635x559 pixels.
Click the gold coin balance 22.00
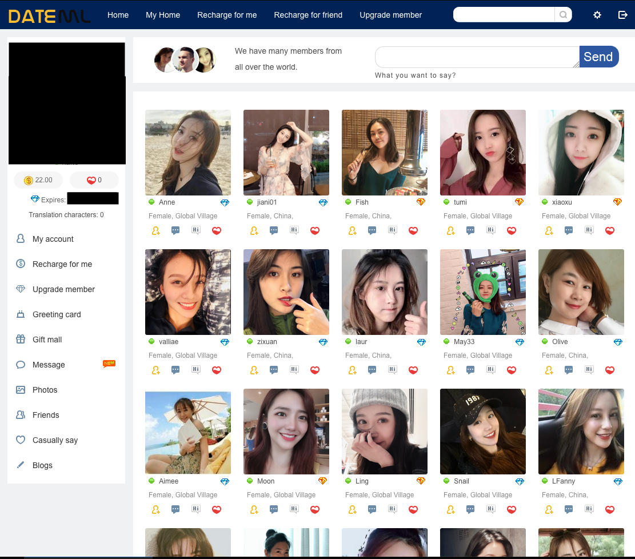point(38,180)
